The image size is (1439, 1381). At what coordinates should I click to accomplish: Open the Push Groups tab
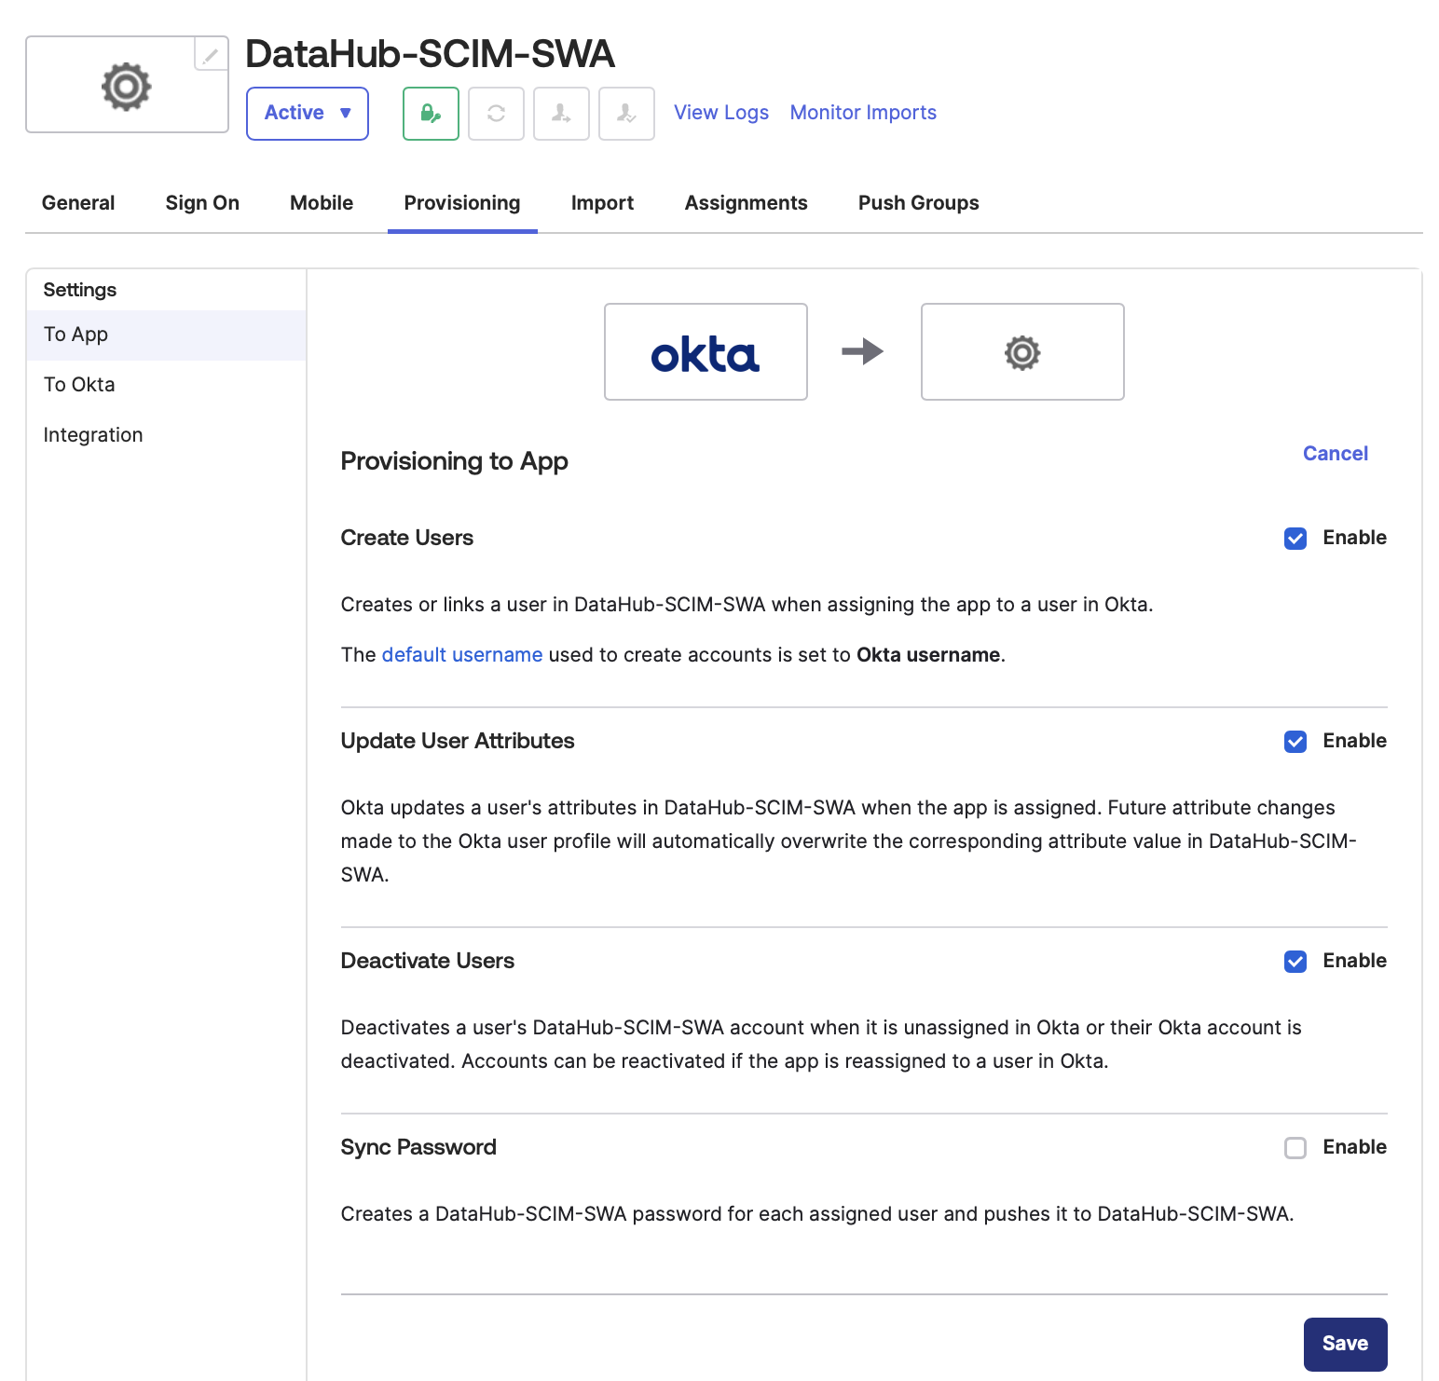click(x=918, y=203)
